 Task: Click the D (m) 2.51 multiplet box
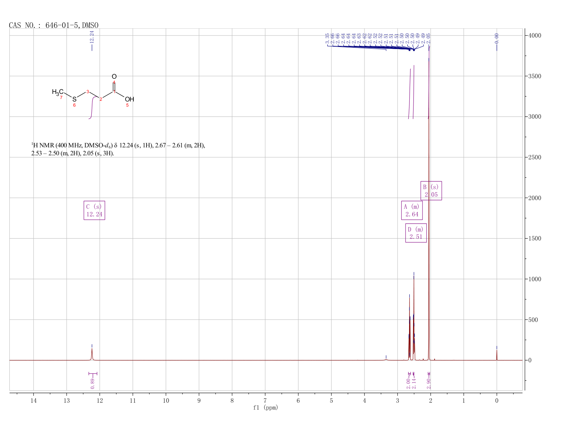416,233
